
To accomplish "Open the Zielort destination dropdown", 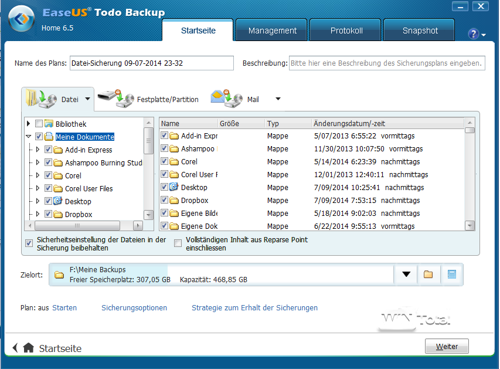I will coord(406,274).
